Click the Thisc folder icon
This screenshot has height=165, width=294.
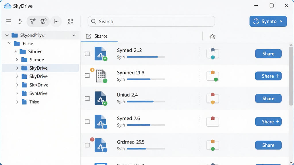pos(24,102)
